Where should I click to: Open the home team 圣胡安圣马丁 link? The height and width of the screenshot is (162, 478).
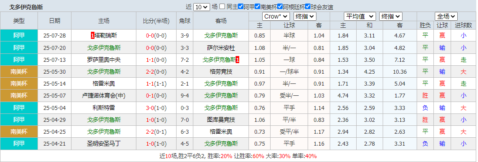[x=104, y=143]
